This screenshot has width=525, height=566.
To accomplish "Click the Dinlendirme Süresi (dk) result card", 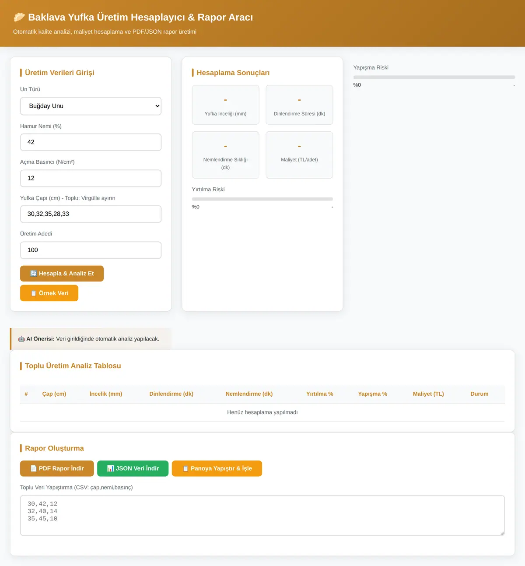I will tap(299, 105).
